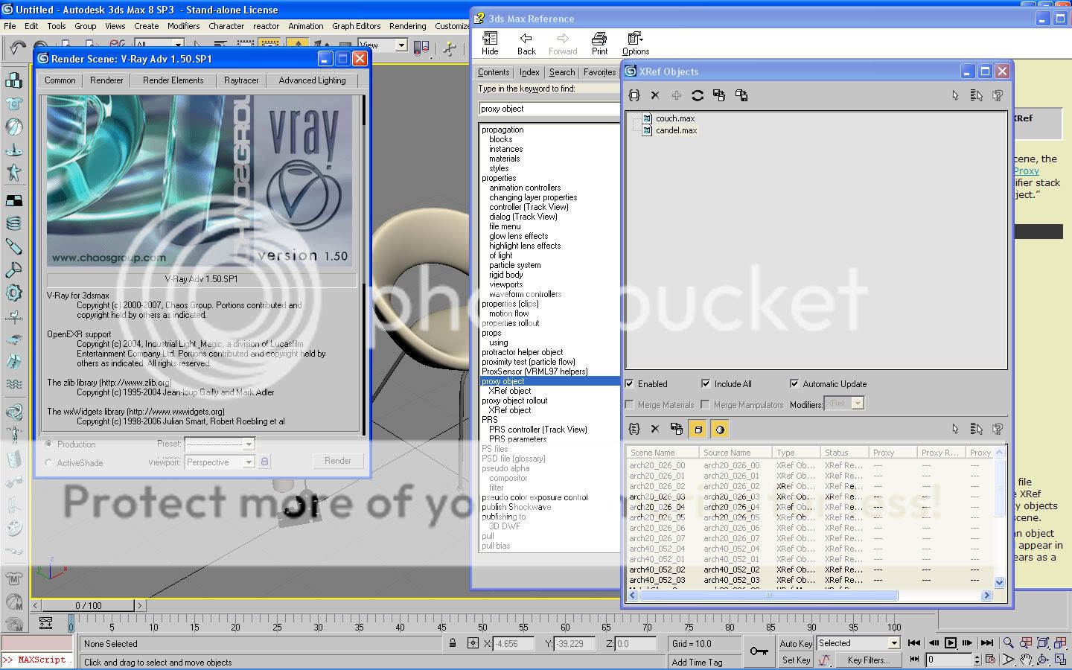This screenshot has height=670, width=1072.
Task: Click Play Animation button
Action: tap(950, 642)
